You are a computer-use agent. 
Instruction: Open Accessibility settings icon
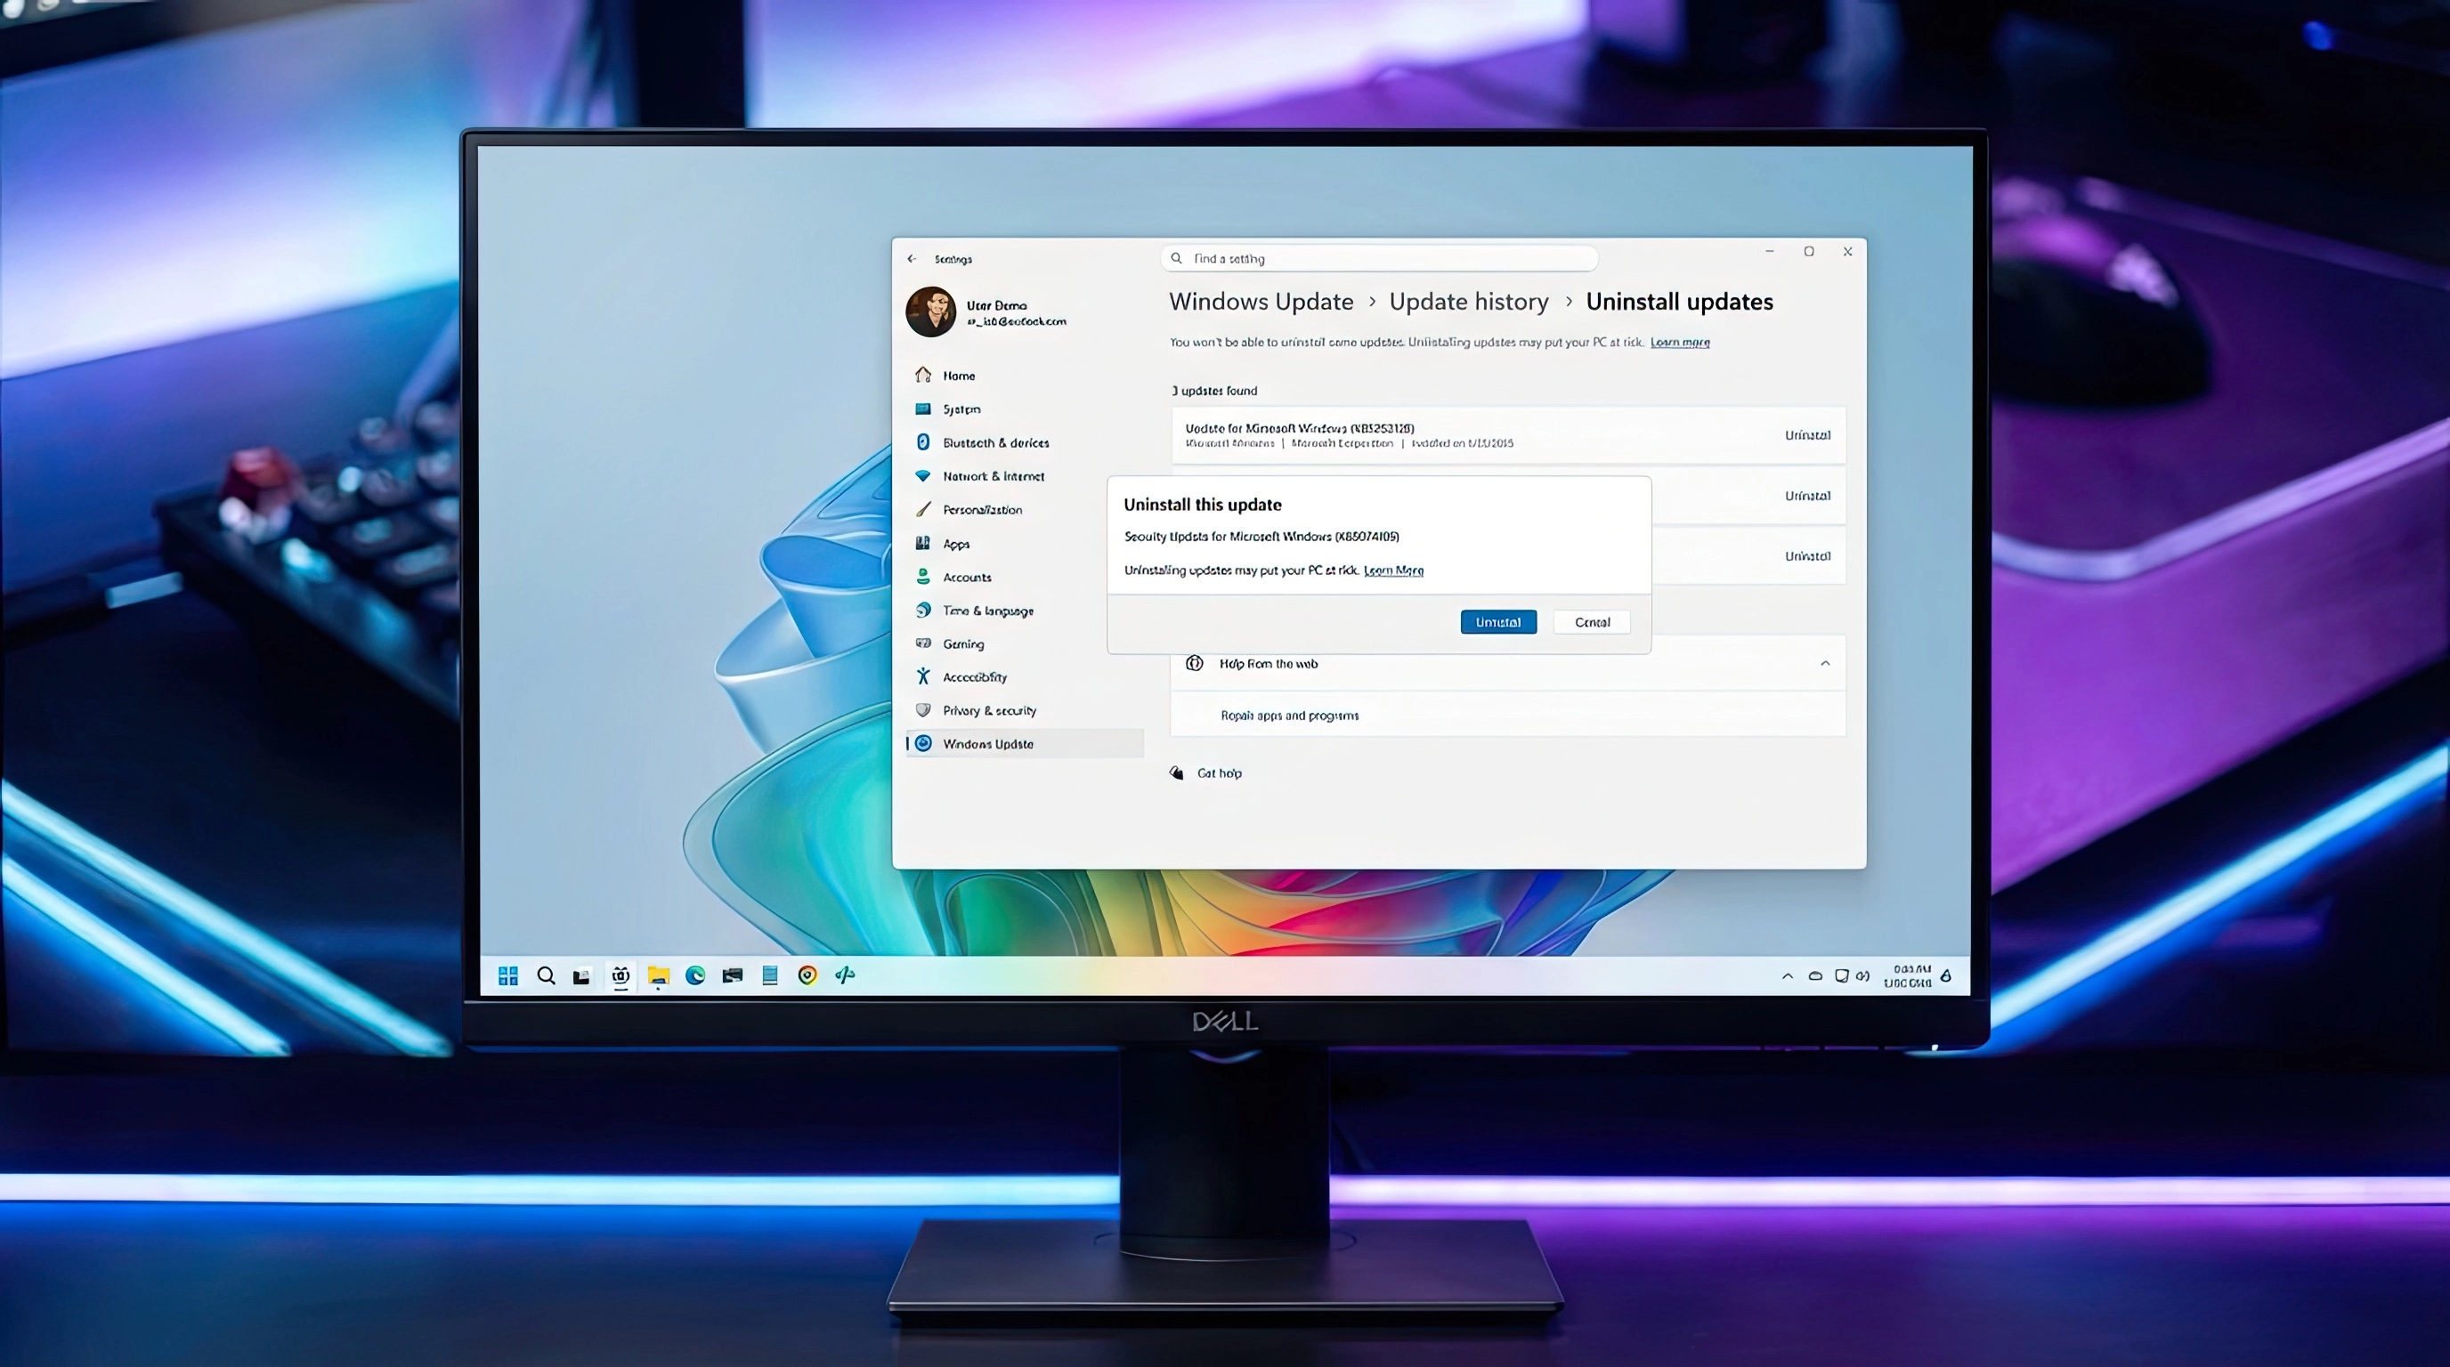(x=922, y=675)
